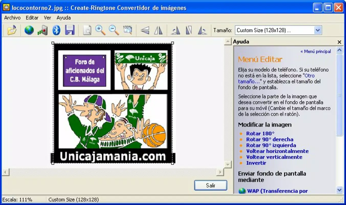This screenshot has width=346, height=205.
Task: Click the last rotate icon in the toolbar
Action: [x=202, y=30]
